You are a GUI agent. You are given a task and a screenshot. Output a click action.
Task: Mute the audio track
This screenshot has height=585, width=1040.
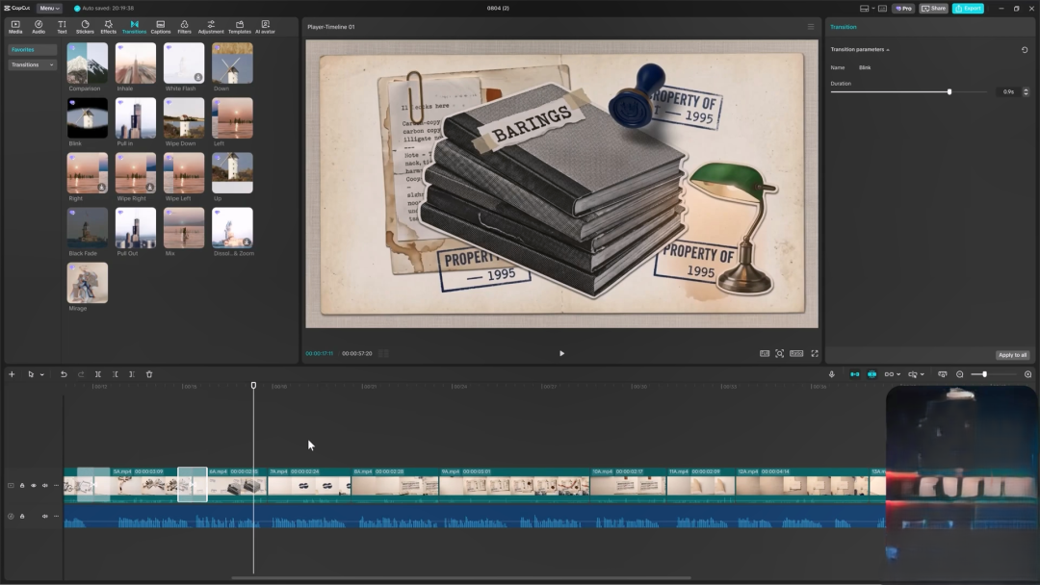[x=45, y=516]
